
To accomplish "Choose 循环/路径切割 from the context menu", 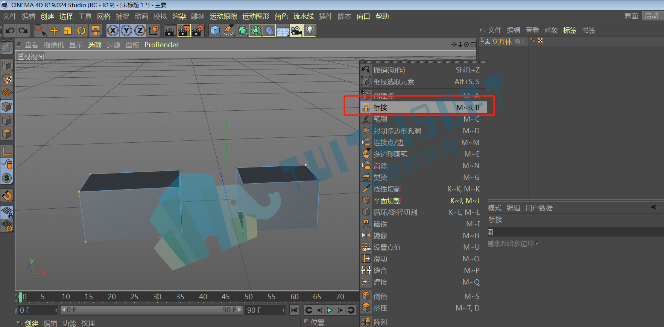I will coord(424,212).
